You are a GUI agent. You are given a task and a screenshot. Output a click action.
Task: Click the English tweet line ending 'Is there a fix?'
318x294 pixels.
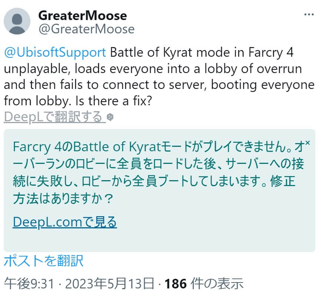[77, 100]
